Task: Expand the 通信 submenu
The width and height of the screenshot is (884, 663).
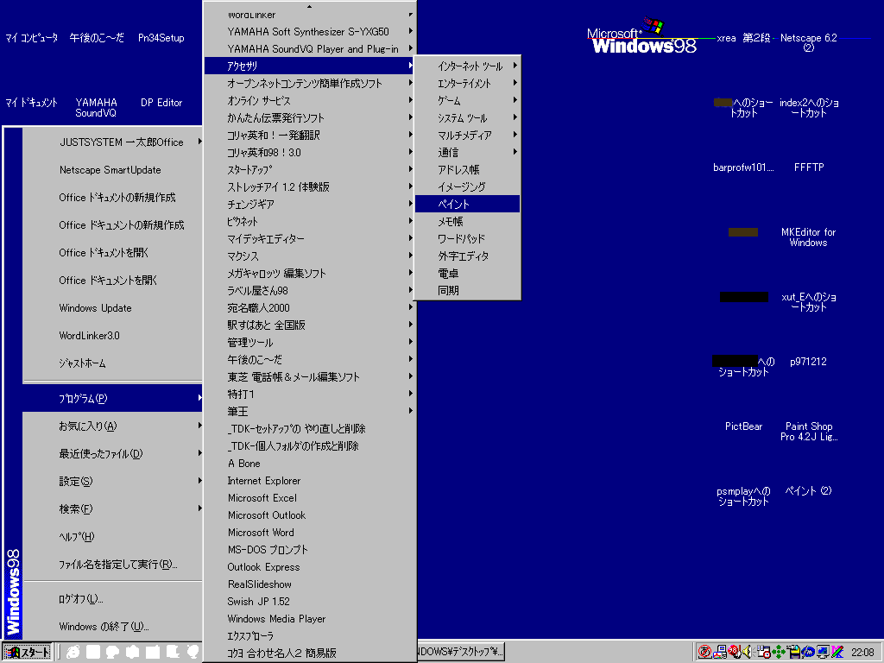Action: (x=467, y=152)
